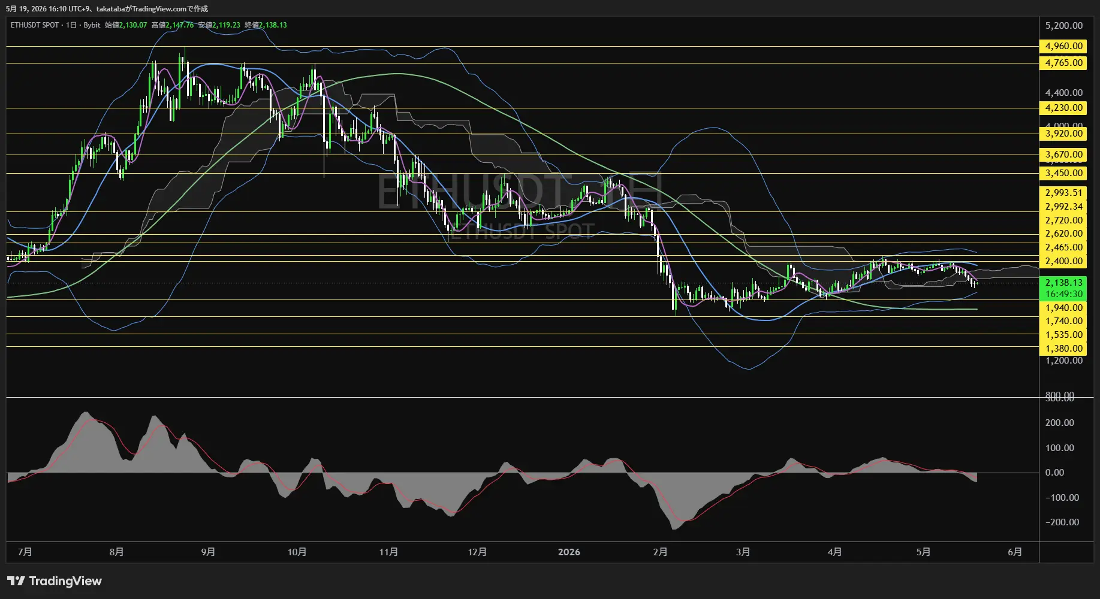Image resolution: width=1100 pixels, height=599 pixels.
Task: Click the 7月 time axis label
Action: point(25,552)
